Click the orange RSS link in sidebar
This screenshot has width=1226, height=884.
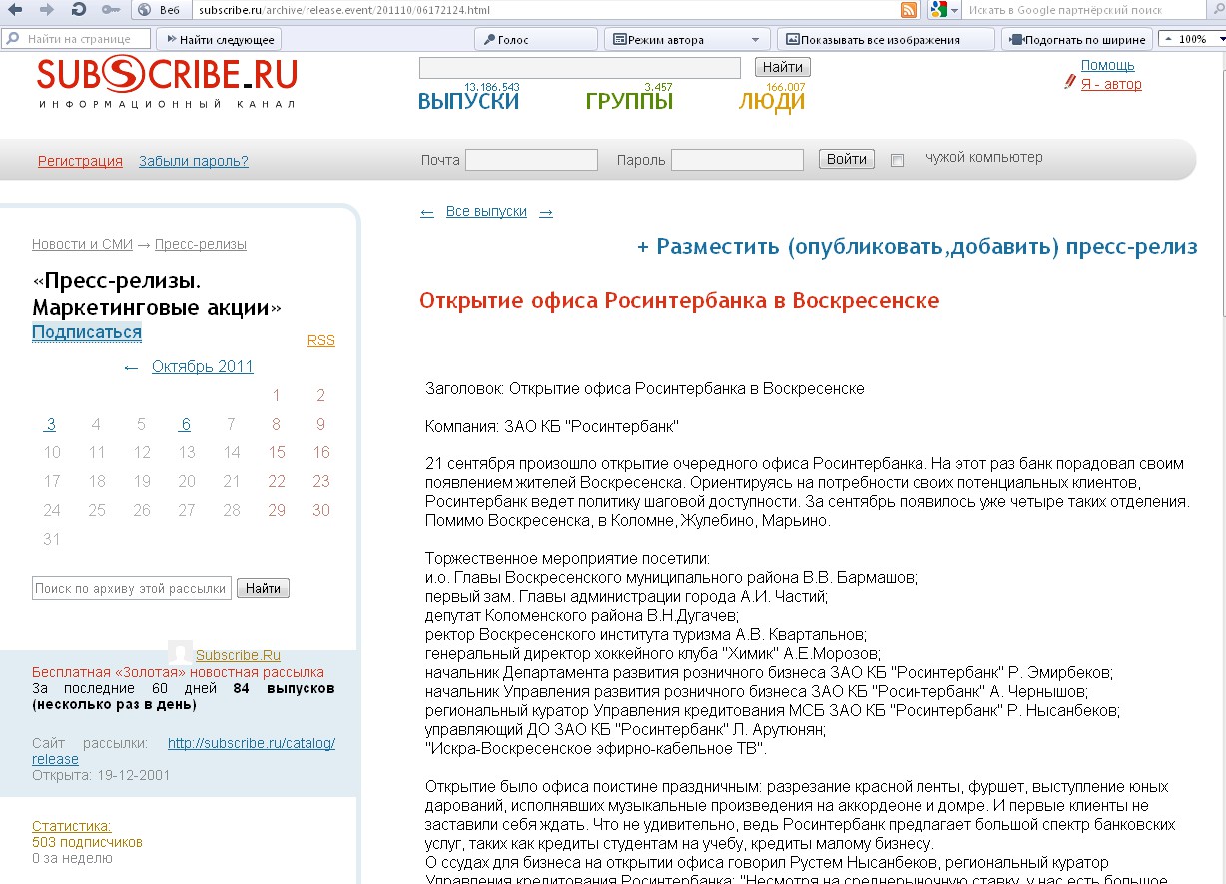pos(321,340)
